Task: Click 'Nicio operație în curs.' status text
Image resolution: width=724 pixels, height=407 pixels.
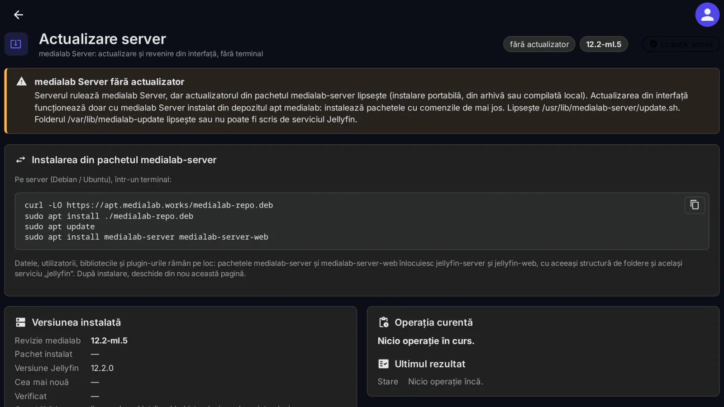Action: (426, 341)
